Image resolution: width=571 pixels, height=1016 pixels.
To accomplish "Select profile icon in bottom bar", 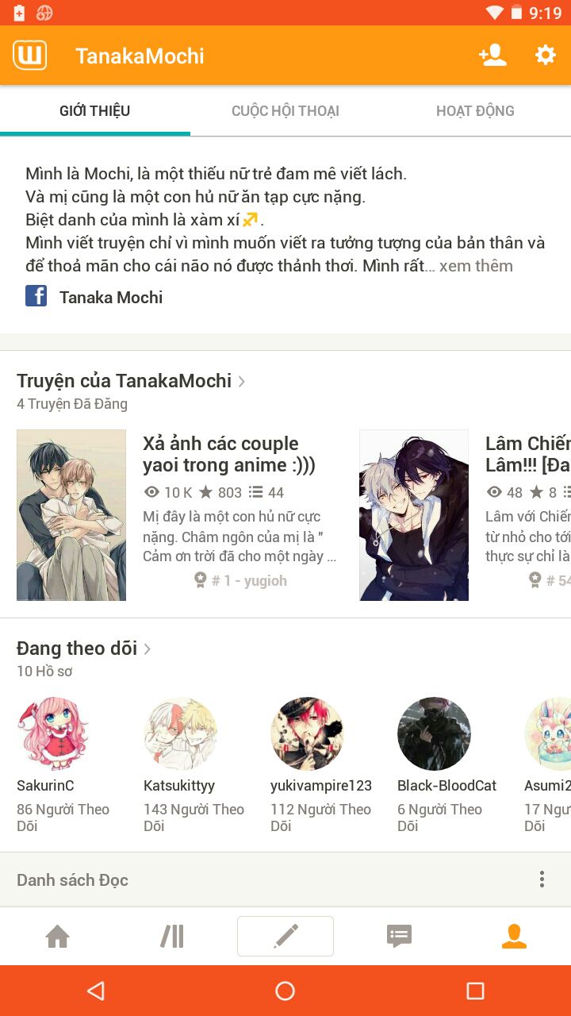I will (x=514, y=937).
